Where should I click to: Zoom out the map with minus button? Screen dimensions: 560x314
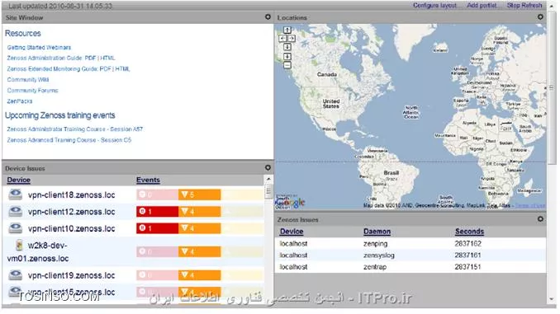[x=287, y=65]
